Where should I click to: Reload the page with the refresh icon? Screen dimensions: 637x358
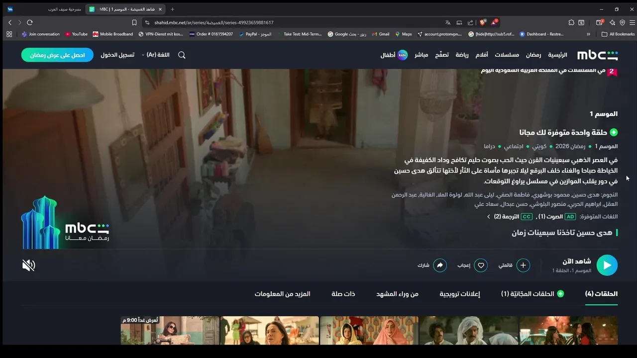30,22
